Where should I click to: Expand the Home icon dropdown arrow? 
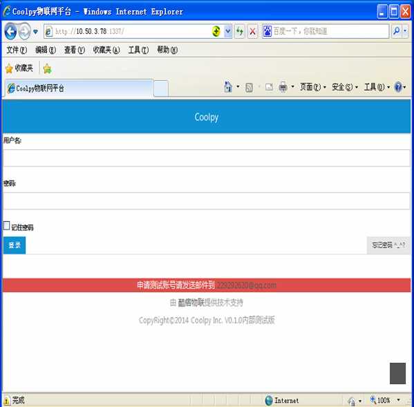tap(238, 86)
